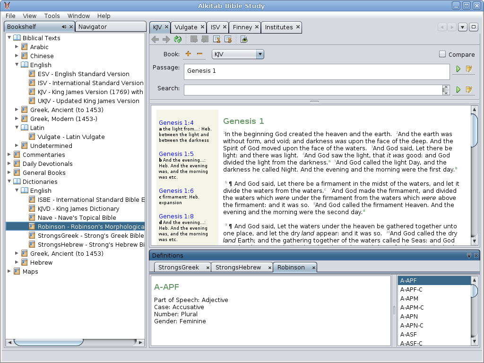This screenshot has height=363, width=484.
Task: Click the orange minus icon beside Book
Action: (x=199, y=54)
